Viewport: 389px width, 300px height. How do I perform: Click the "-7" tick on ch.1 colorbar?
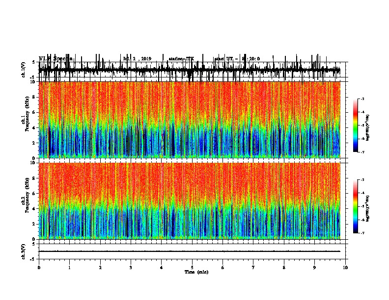click(x=362, y=152)
